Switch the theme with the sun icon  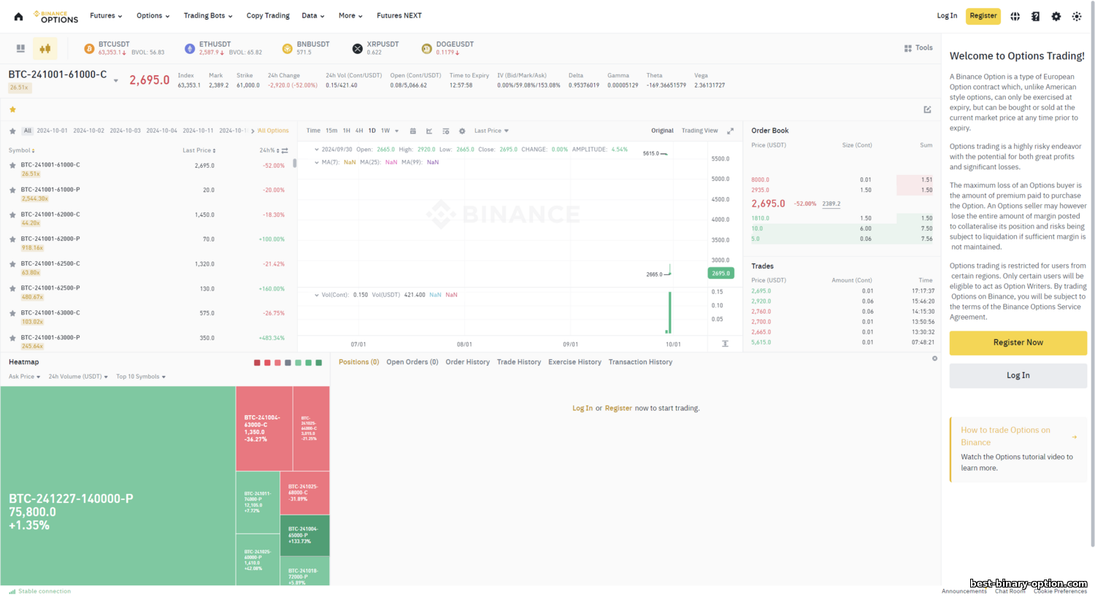tap(1076, 16)
